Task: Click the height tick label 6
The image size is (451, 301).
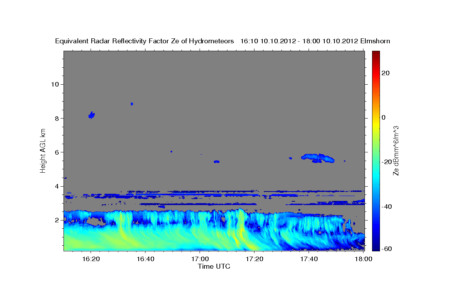Action: click(x=56, y=152)
